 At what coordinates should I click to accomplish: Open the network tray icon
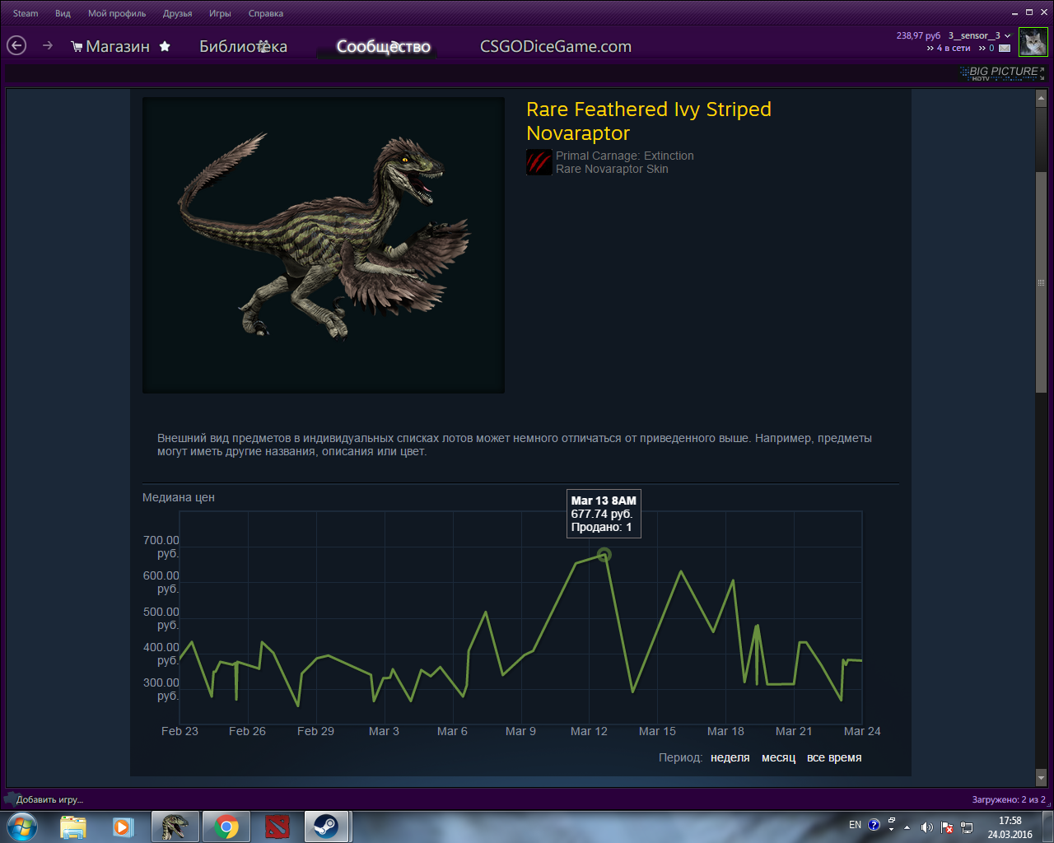coord(968,827)
